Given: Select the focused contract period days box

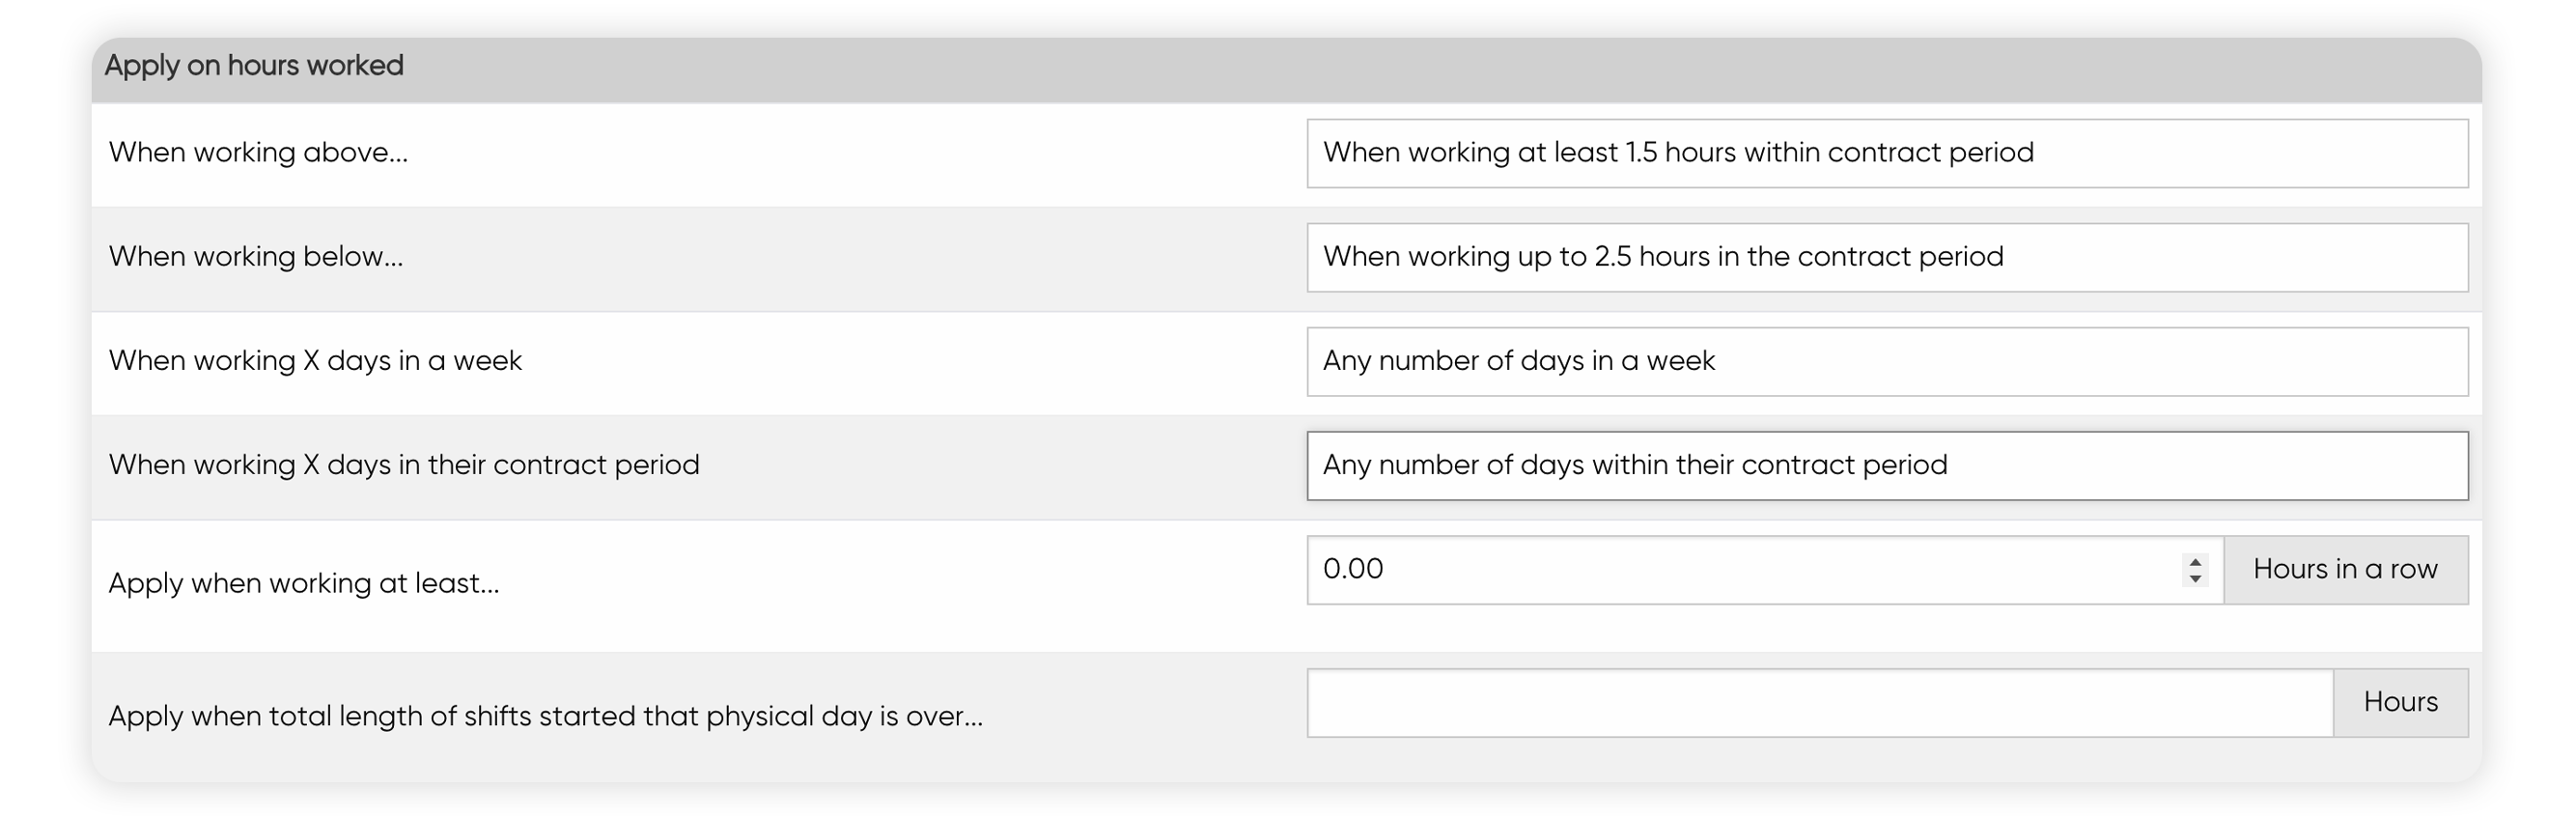Looking at the screenshot, I should (1887, 465).
